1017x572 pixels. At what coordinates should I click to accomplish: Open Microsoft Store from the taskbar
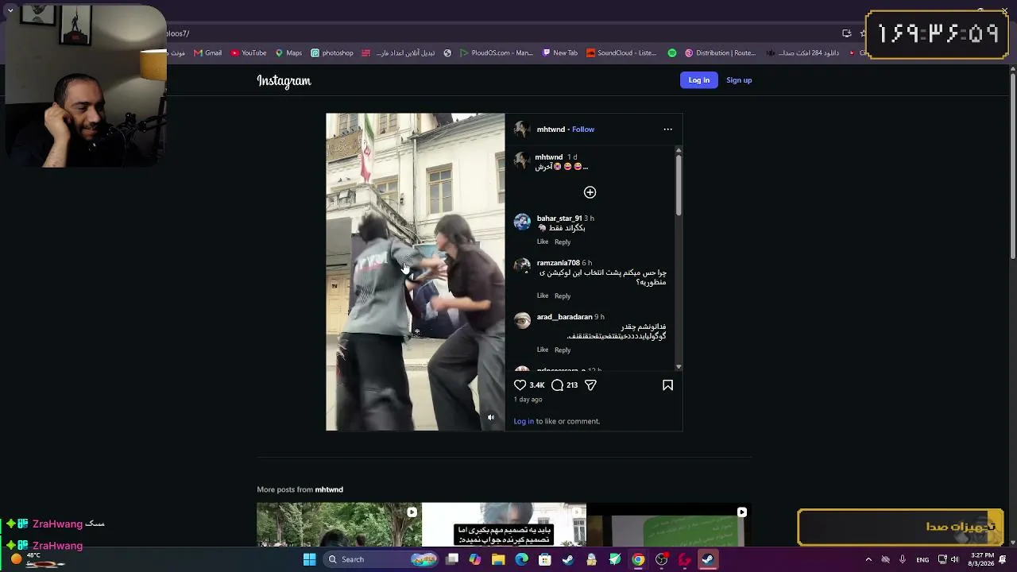point(544,559)
